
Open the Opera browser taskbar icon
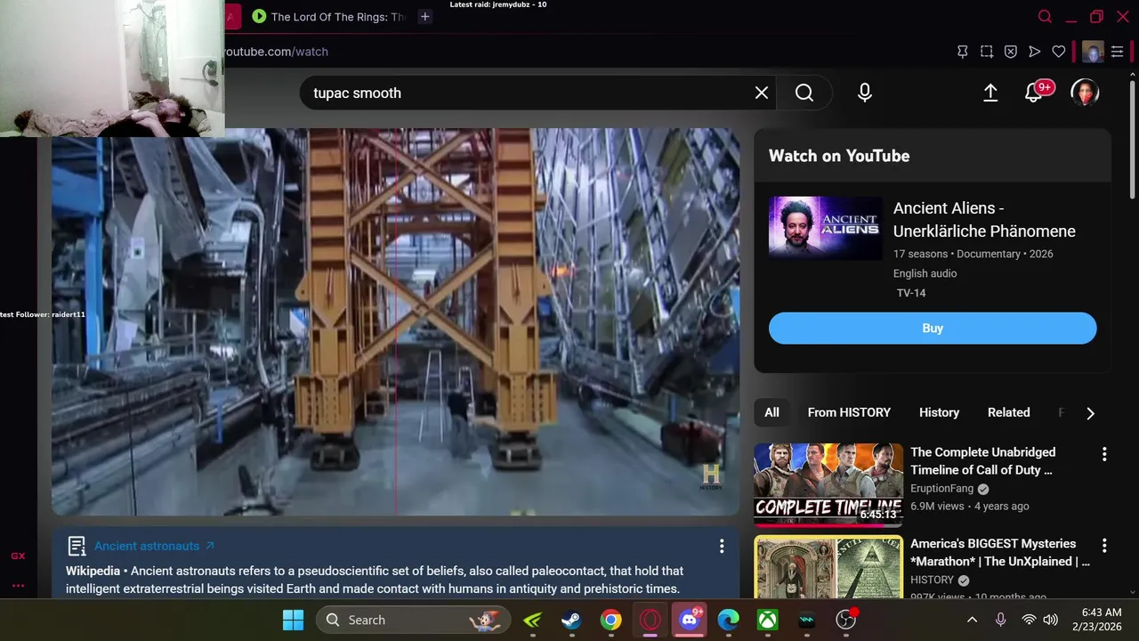click(x=650, y=620)
